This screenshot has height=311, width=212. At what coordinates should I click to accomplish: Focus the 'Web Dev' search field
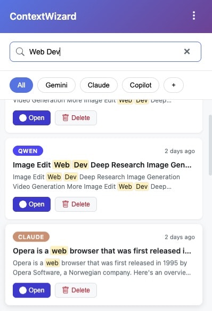pyautogui.click(x=105, y=52)
